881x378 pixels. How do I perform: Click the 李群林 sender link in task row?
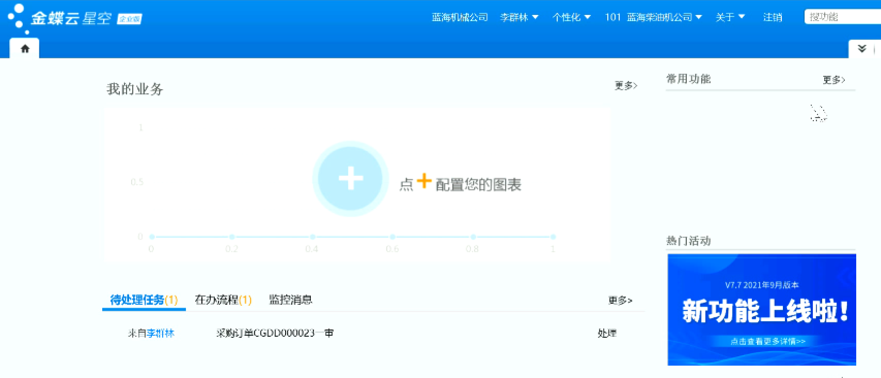(x=161, y=333)
